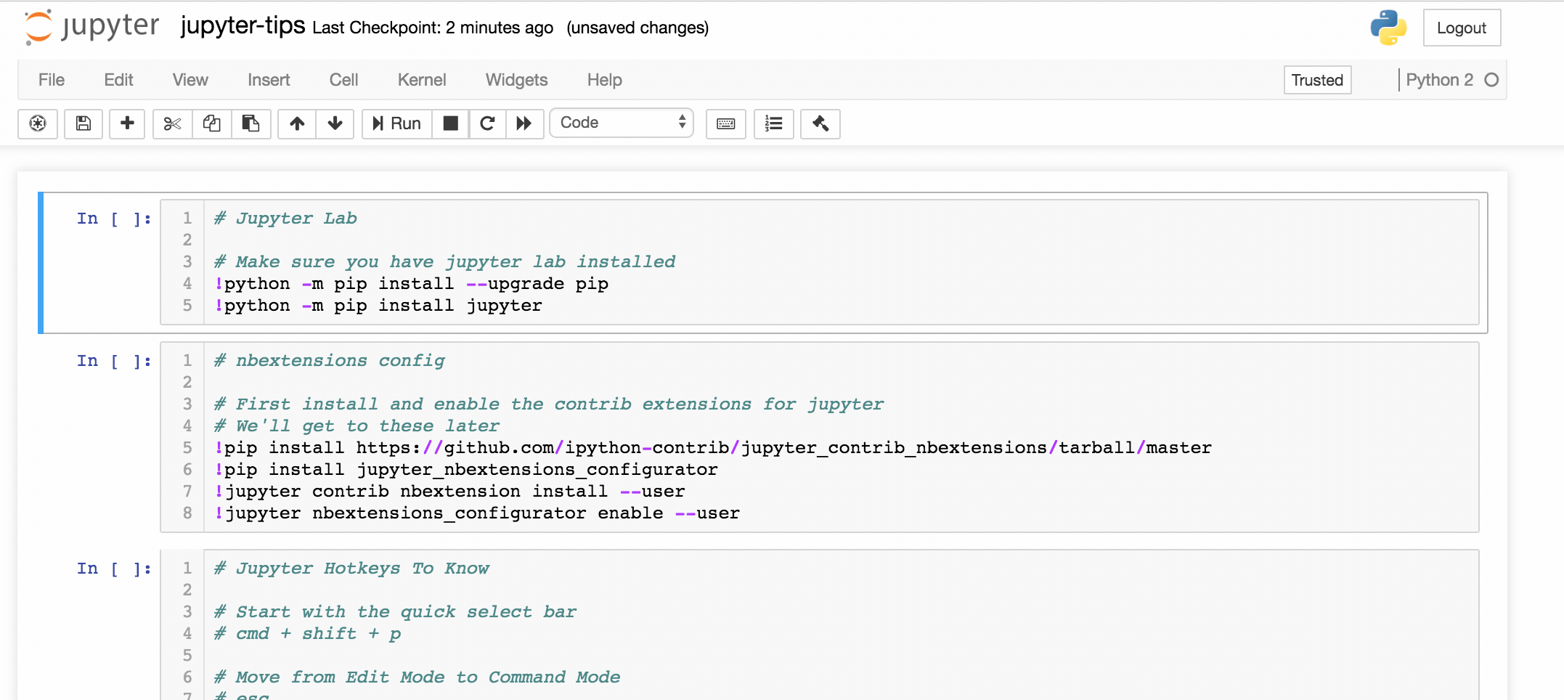The width and height of the screenshot is (1564, 700).
Task: Open the File menu
Action: [52, 80]
